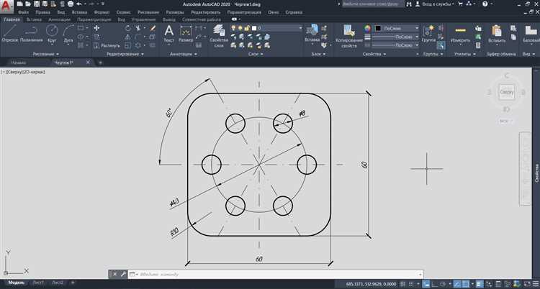Click the Группа (Group) tool

pos(429,34)
